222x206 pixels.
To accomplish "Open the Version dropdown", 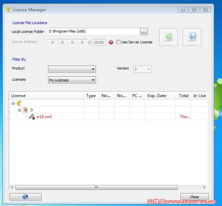I will pos(142,69).
